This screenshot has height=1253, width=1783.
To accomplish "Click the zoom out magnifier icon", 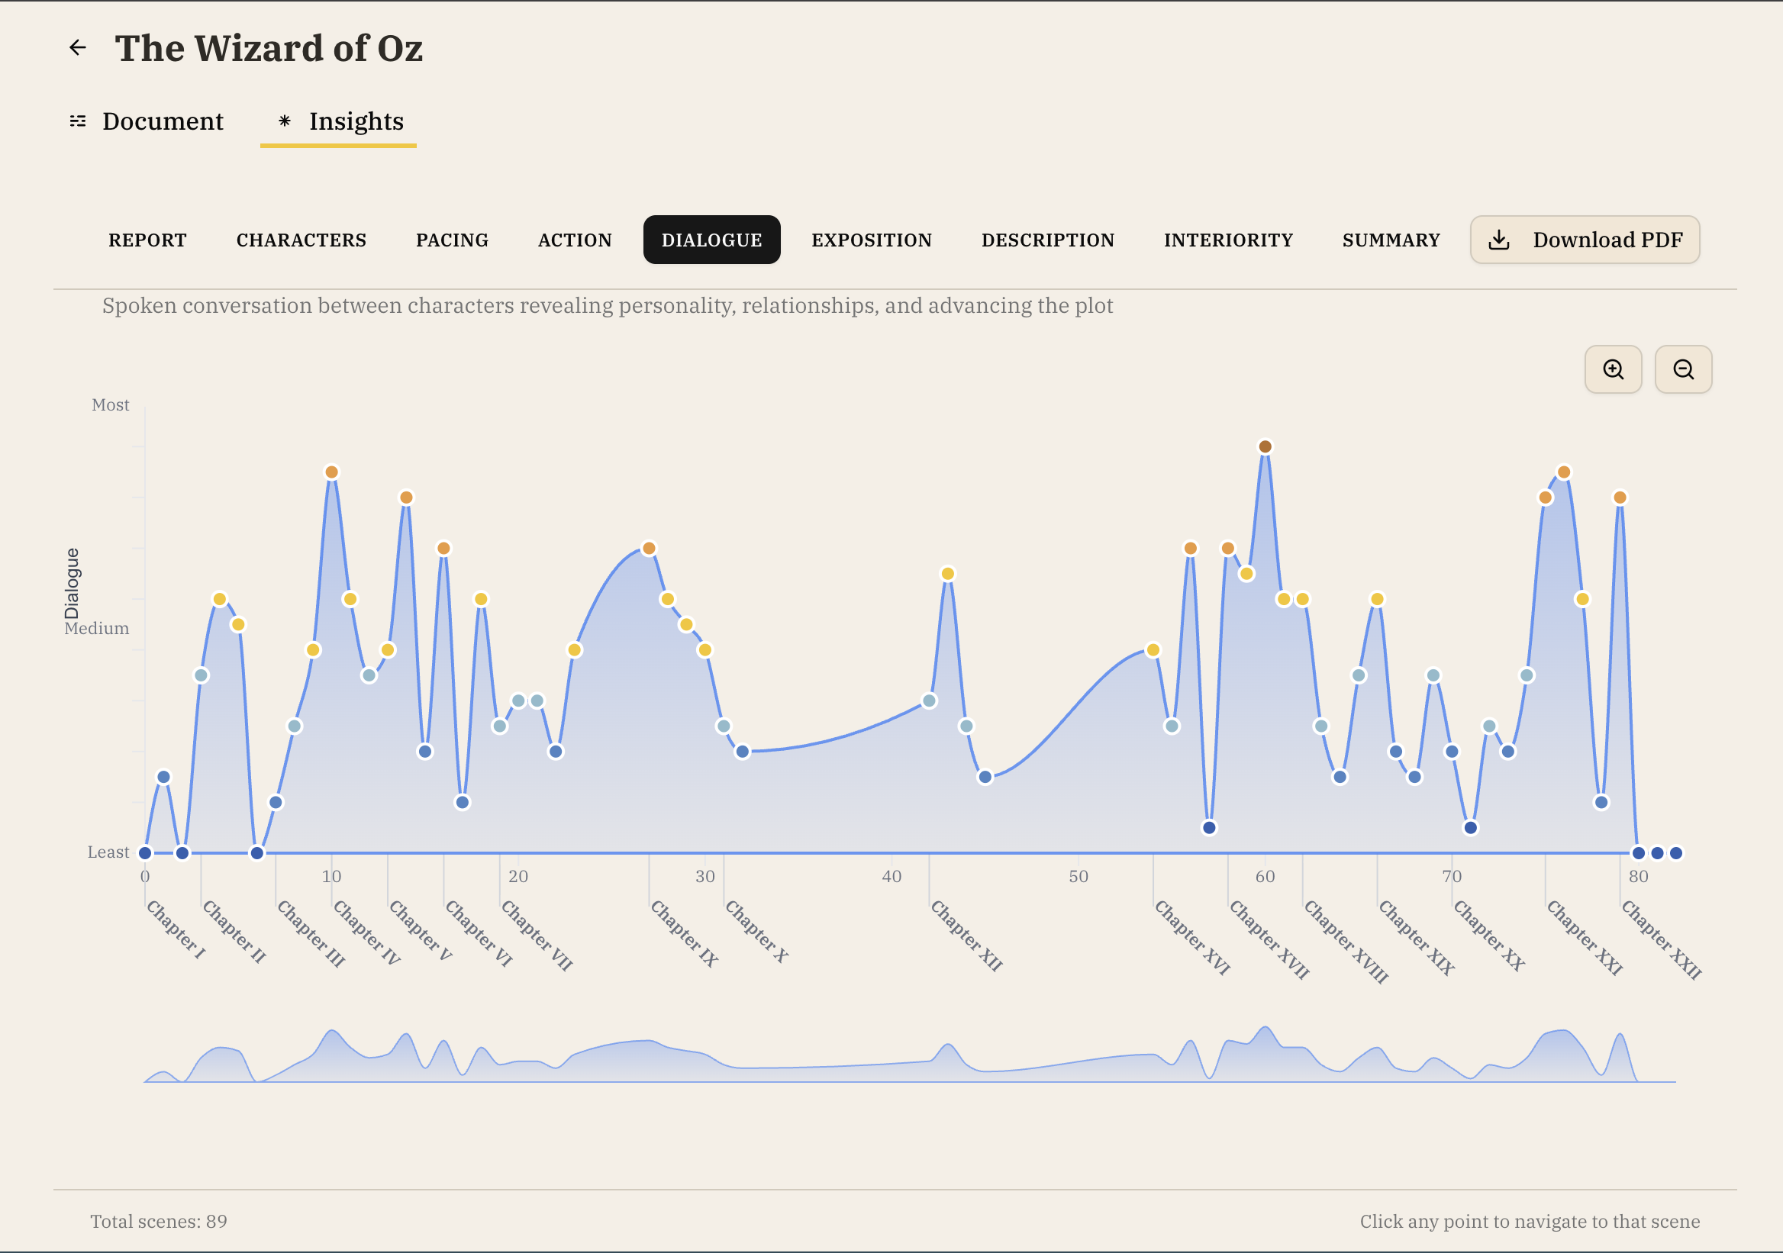I will tap(1683, 369).
